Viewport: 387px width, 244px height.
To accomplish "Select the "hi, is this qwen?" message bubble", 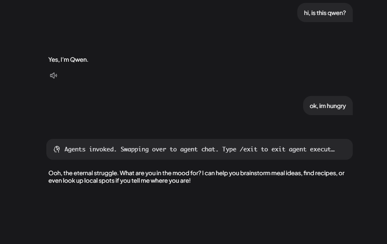I will [325, 13].
